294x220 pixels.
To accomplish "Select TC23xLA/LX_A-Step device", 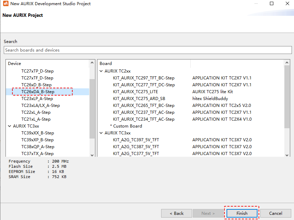I will (41, 106).
